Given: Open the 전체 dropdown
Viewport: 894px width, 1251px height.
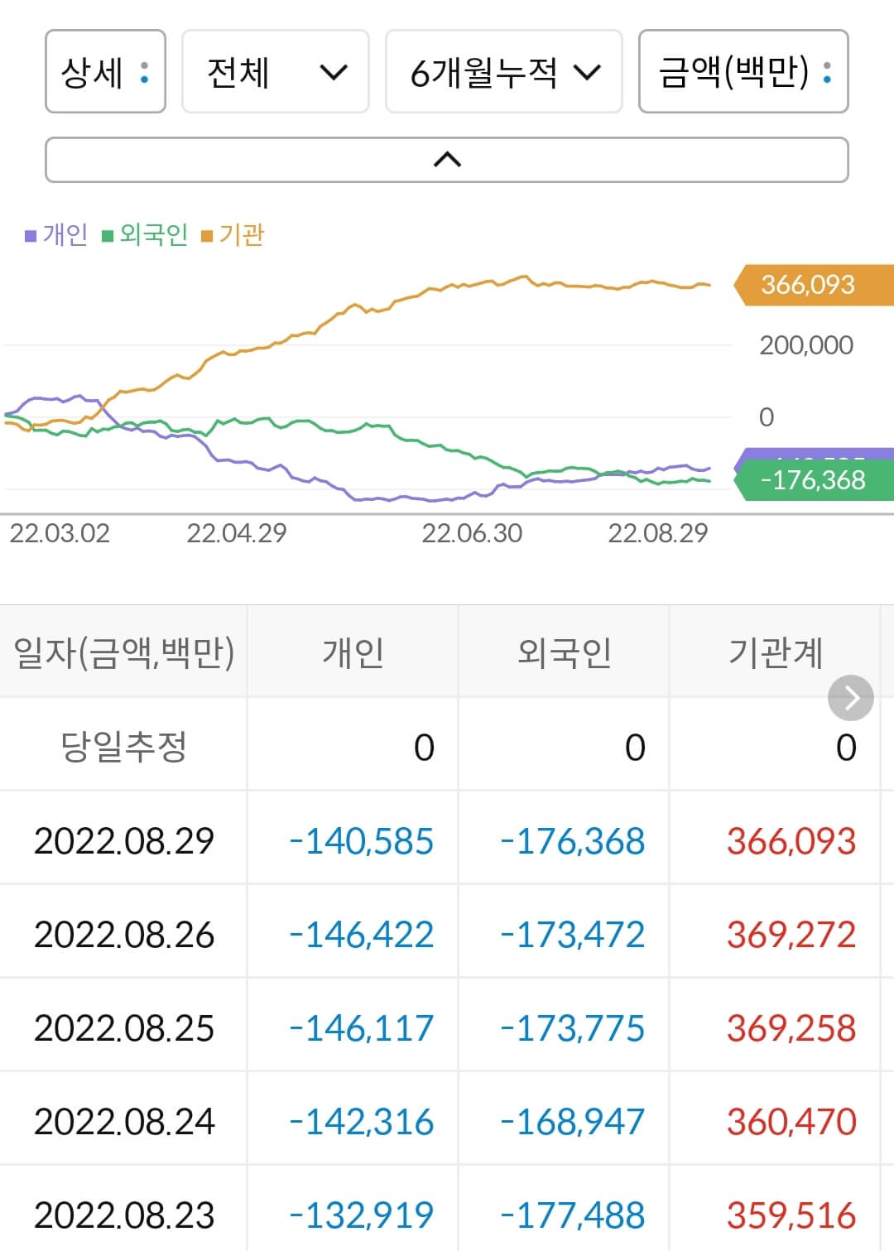Looking at the screenshot, I should [x=275, y=73].
